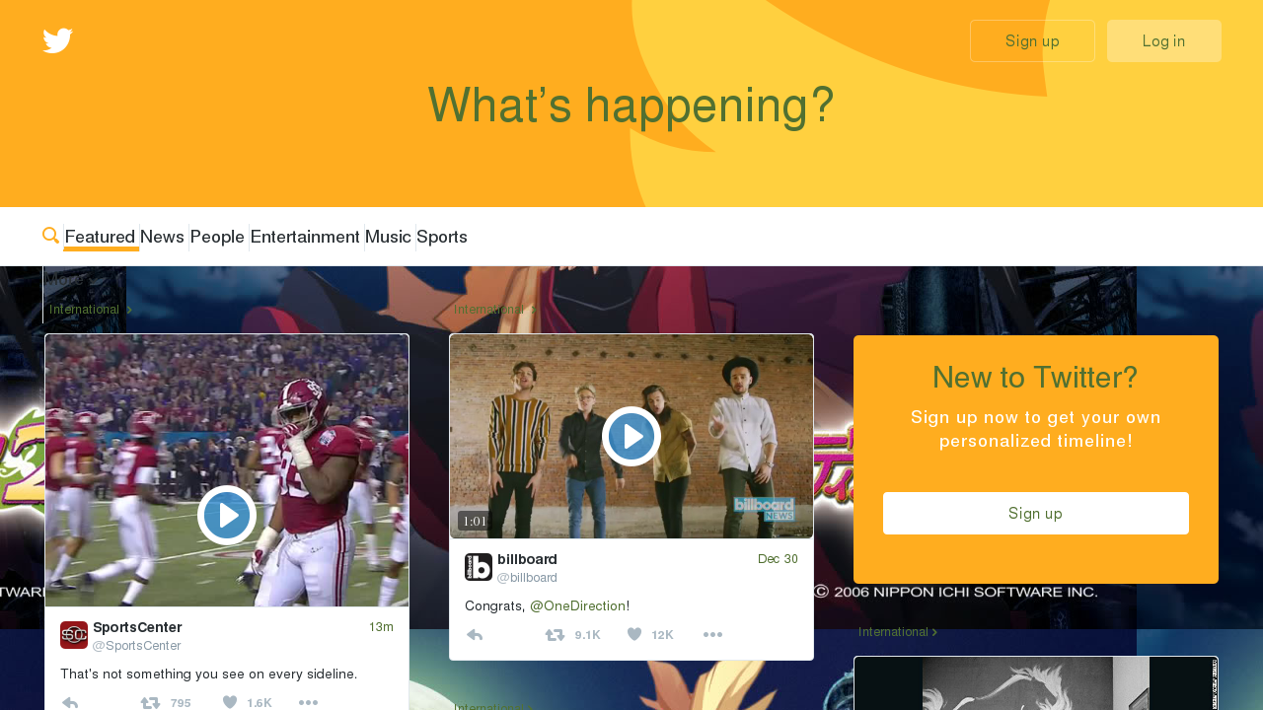
Task: Open the billboard profile avatar
Action: 479,567
